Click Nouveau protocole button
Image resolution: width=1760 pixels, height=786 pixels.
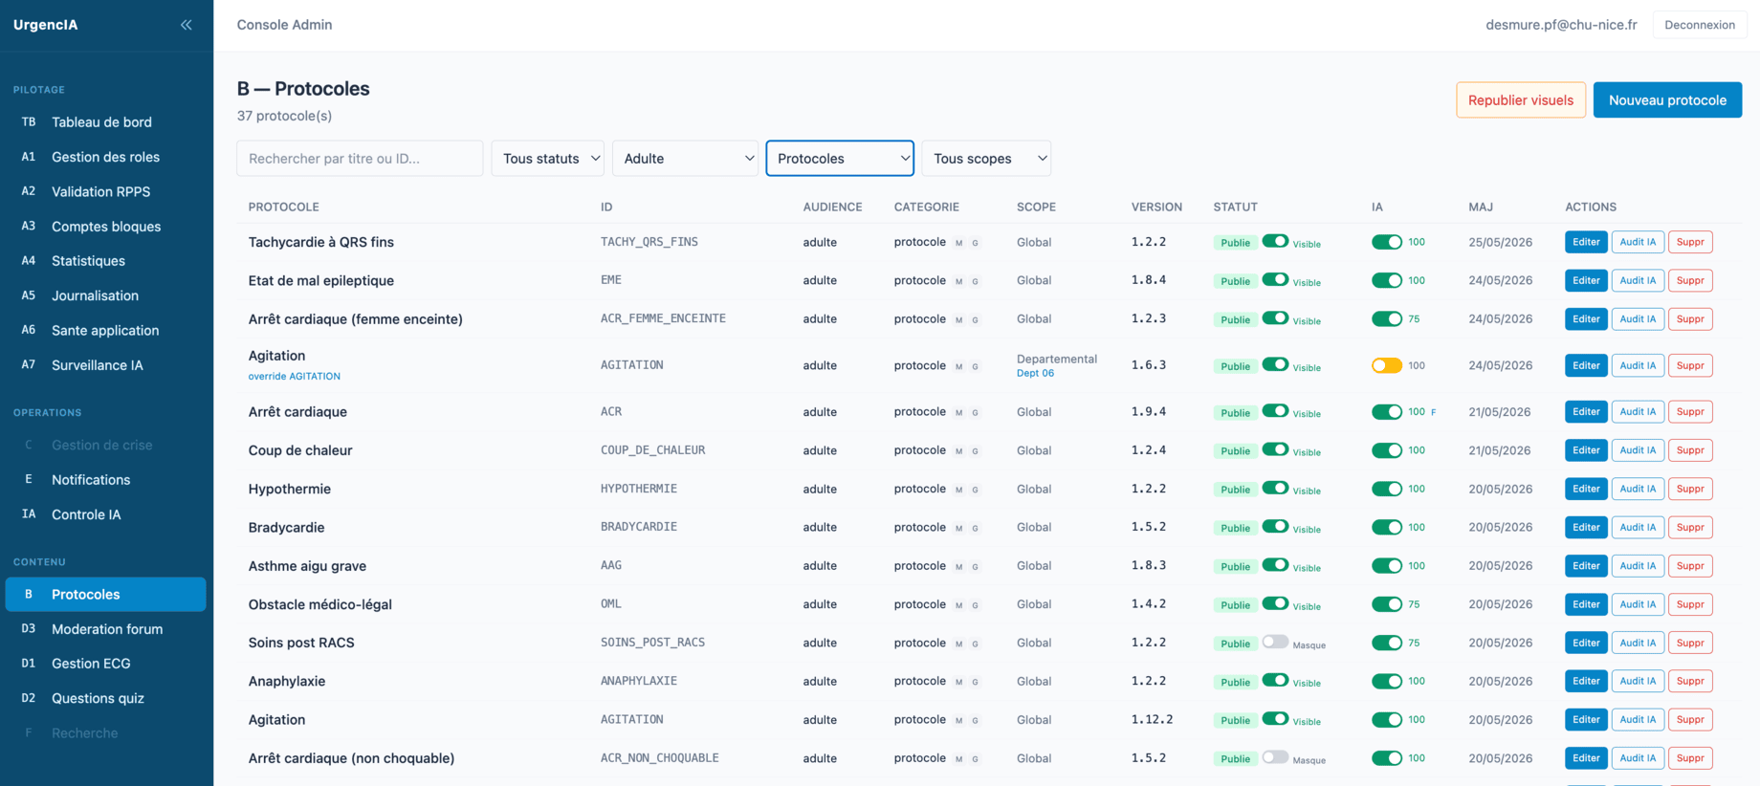point(1667,100)
